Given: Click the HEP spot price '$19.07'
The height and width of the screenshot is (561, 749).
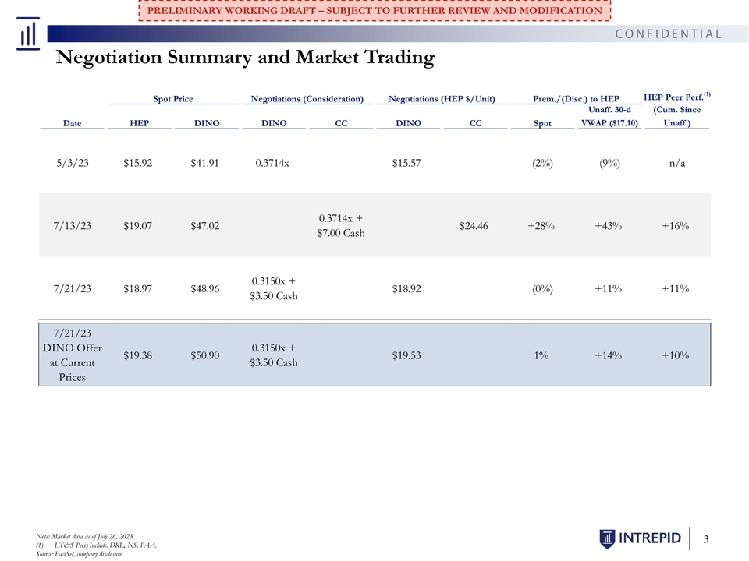Looking at the screenshot, I should (137, 226).
